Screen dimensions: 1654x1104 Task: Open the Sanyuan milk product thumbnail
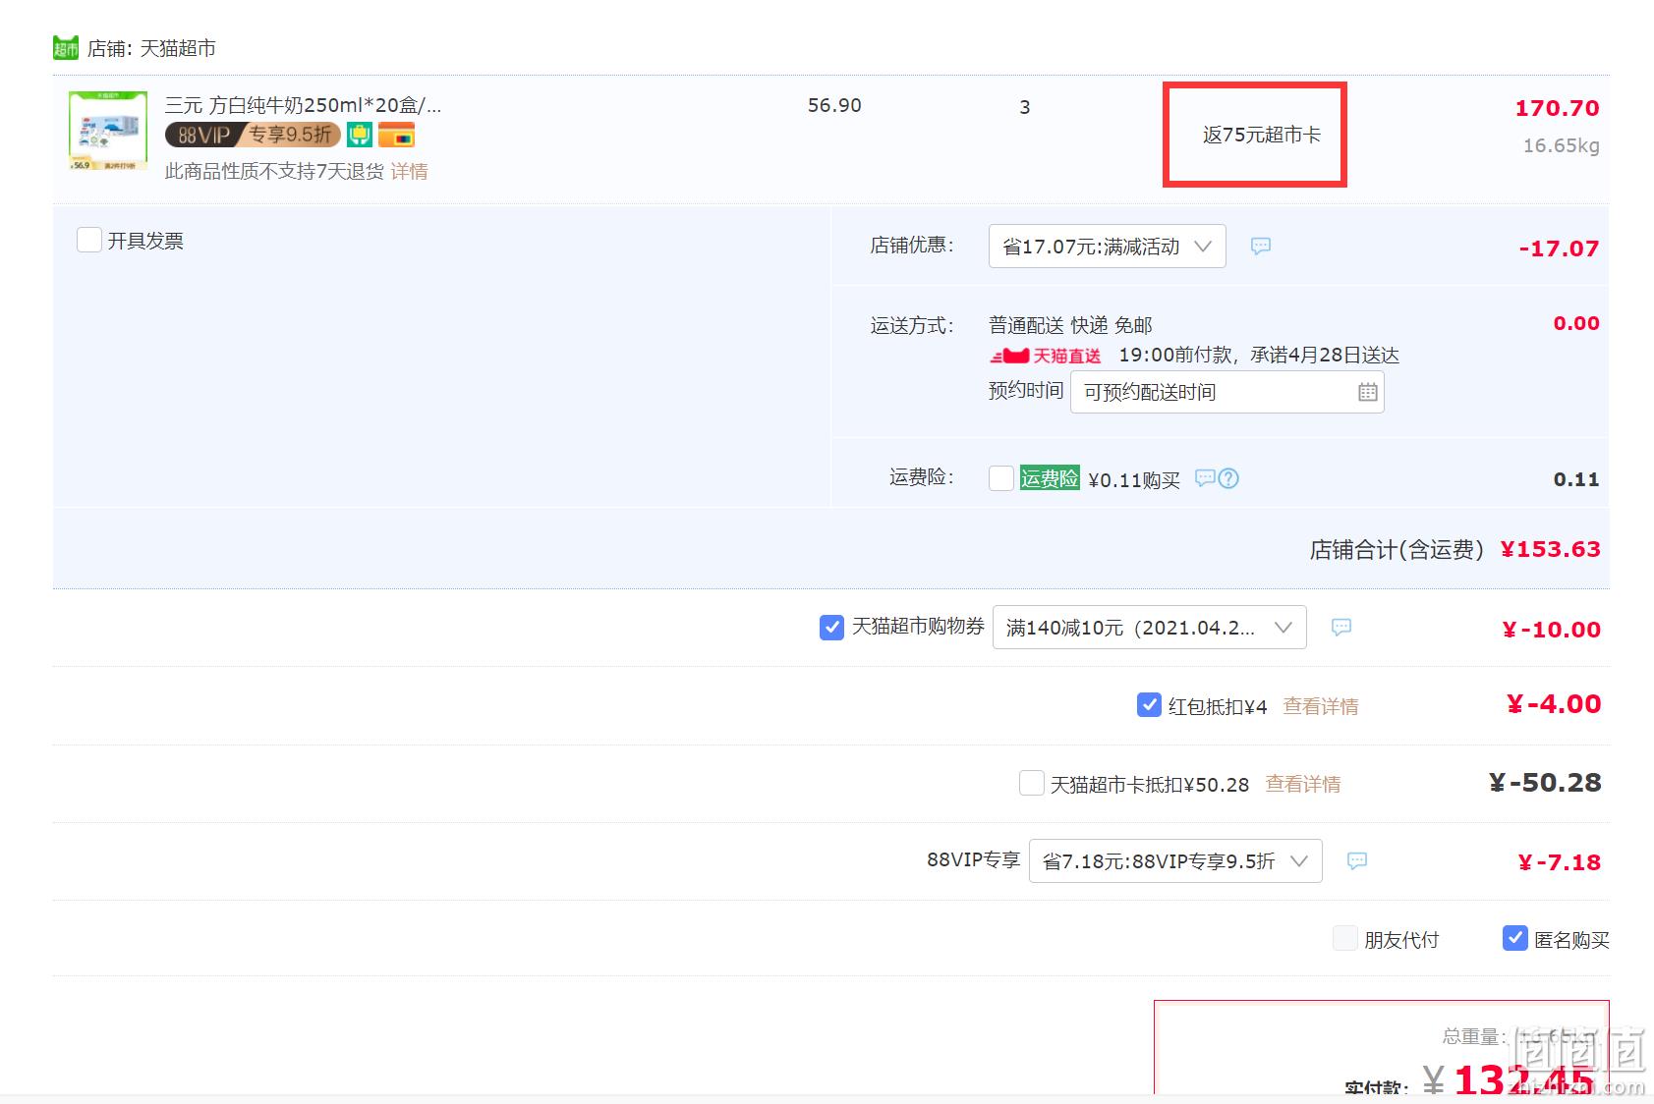108,131
